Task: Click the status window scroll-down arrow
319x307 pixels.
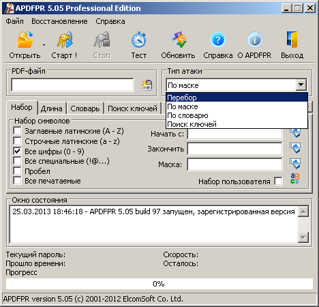Action: (x=303, y=237)
